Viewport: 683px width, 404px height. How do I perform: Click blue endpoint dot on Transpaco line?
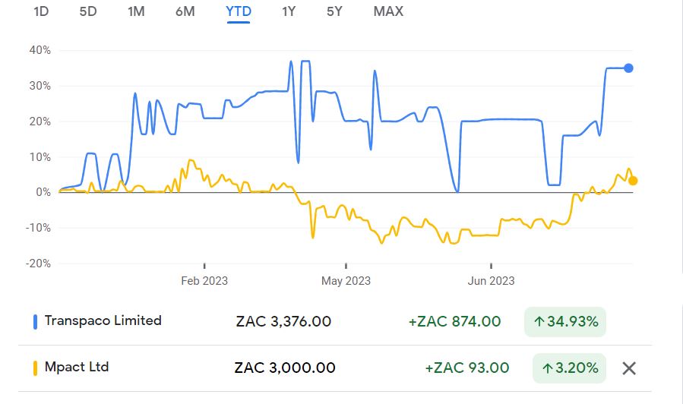click(629, 68)
